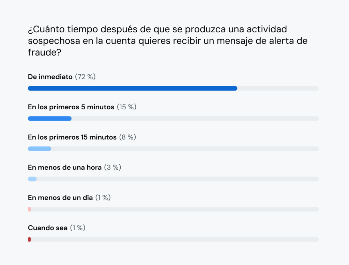
Task: Click the red bar fill for Cuando sea
Action: (x=29, y=239)
